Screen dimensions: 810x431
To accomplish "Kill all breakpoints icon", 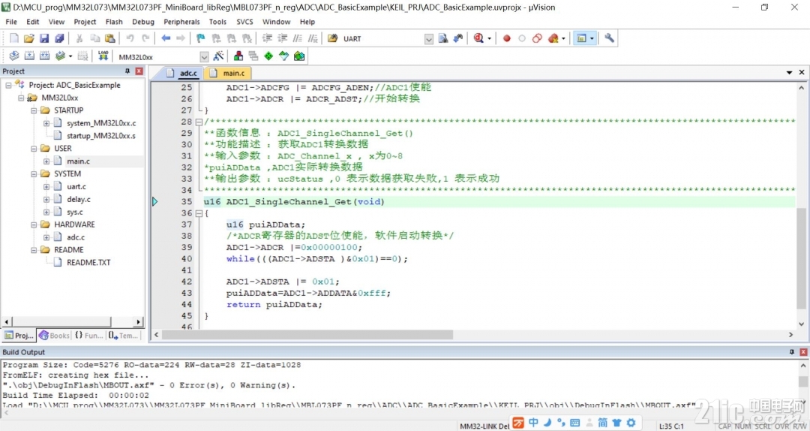I will pyautogui.click(x=553, y=38).
